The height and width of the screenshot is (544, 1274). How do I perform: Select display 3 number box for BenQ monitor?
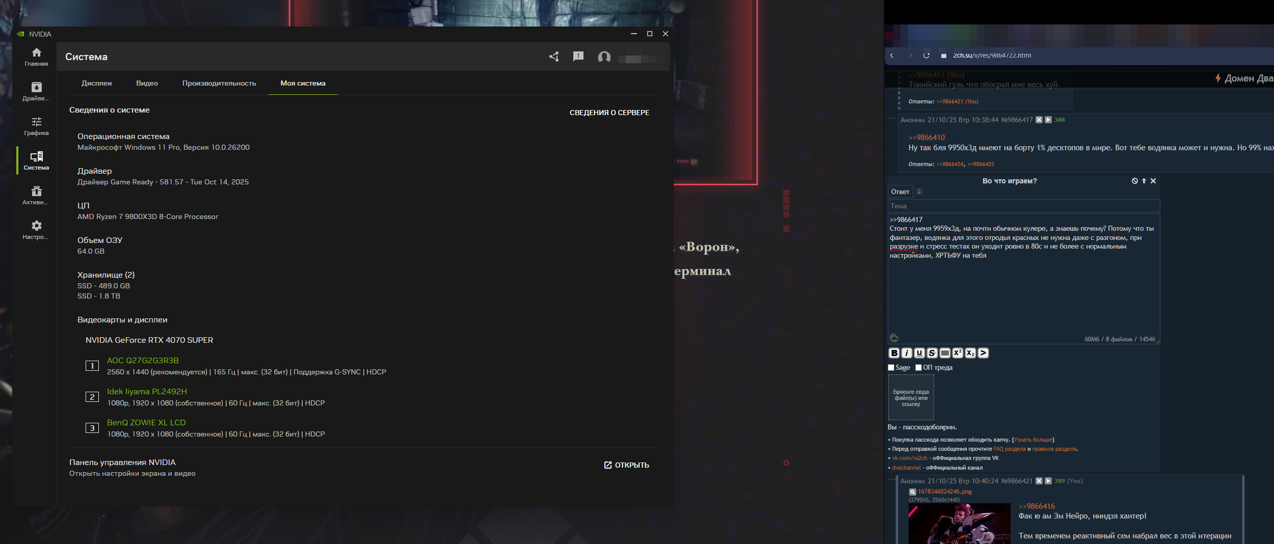[92, 428]
